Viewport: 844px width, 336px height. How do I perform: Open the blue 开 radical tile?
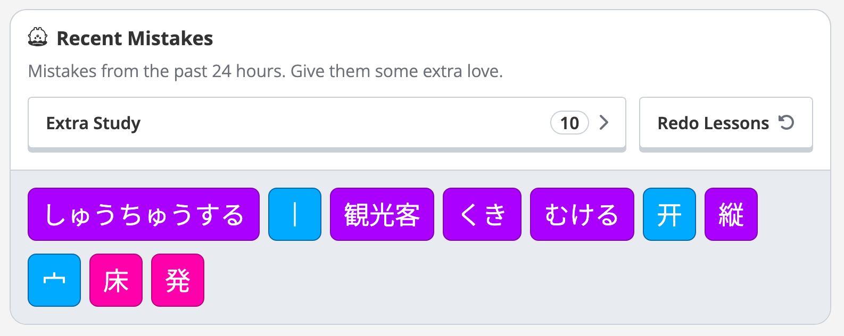669,214
